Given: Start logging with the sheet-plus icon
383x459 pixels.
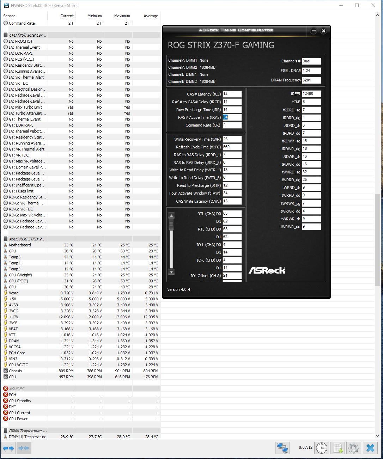Looking at the screenshot, I should click(338, 448).
